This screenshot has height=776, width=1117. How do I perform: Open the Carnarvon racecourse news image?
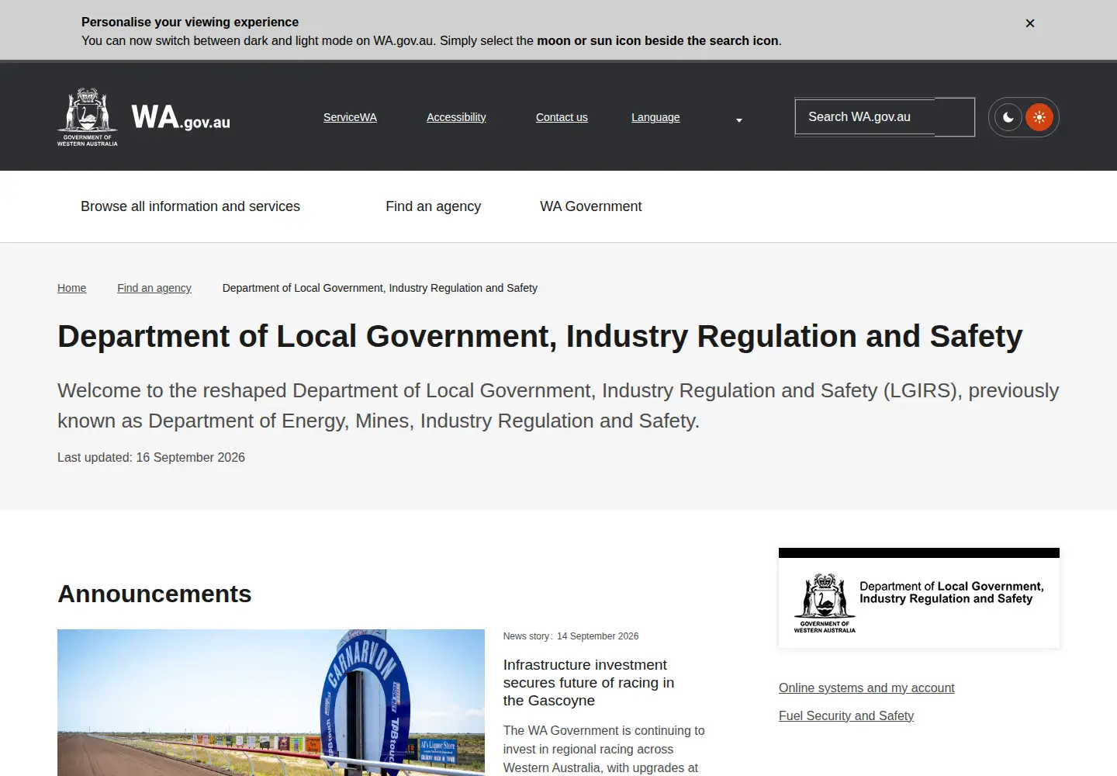point(271,702)
